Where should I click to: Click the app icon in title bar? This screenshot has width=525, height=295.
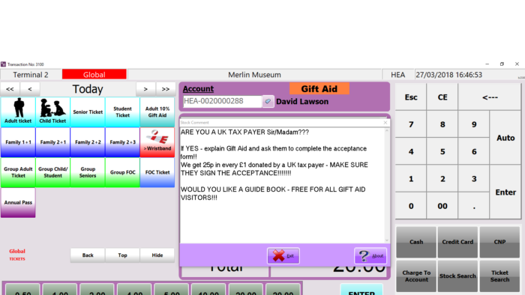click(3, 64)
